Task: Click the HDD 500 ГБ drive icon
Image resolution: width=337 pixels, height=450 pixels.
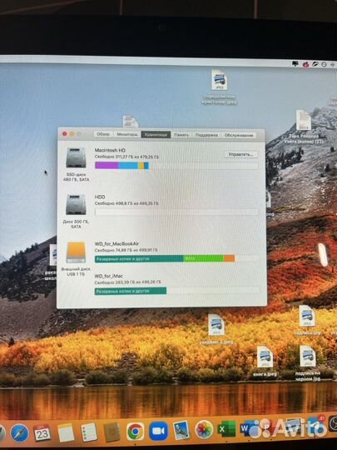Action: [x=76, y=205]
